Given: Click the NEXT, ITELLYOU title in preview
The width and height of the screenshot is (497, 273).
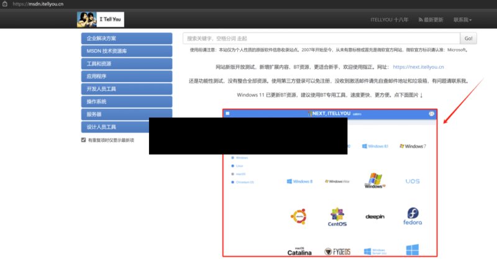Looking at the screenshot, I should (331, 113).
